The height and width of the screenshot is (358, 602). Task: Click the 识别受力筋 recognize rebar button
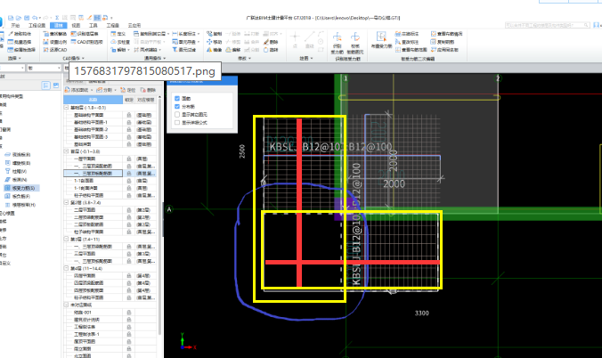tap(338, 43)
